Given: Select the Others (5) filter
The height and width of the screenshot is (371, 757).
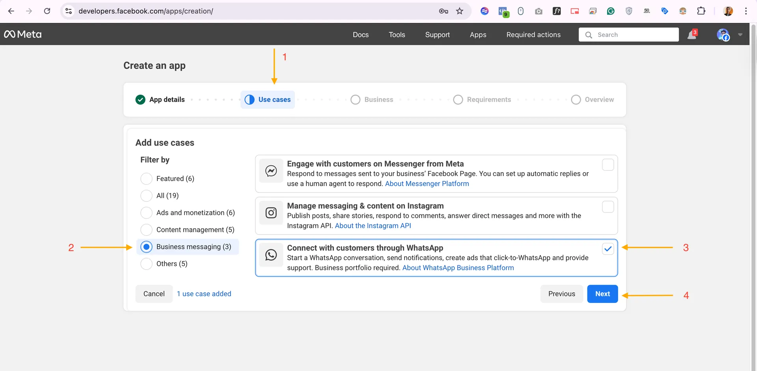Looking at the screenshot, I should (x=146, y=264).
